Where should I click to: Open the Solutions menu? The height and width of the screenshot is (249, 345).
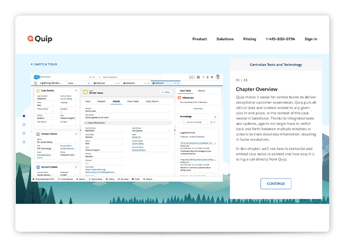pyautogui.click(x=225, y=39)
